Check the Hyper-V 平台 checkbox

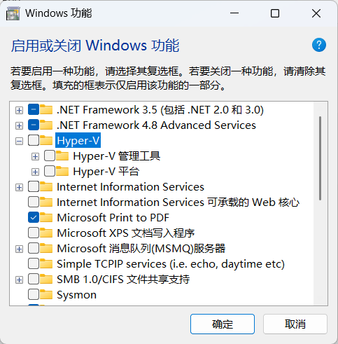50,171
